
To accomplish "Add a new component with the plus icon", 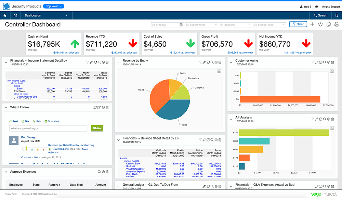I will [x=312, y=24].
